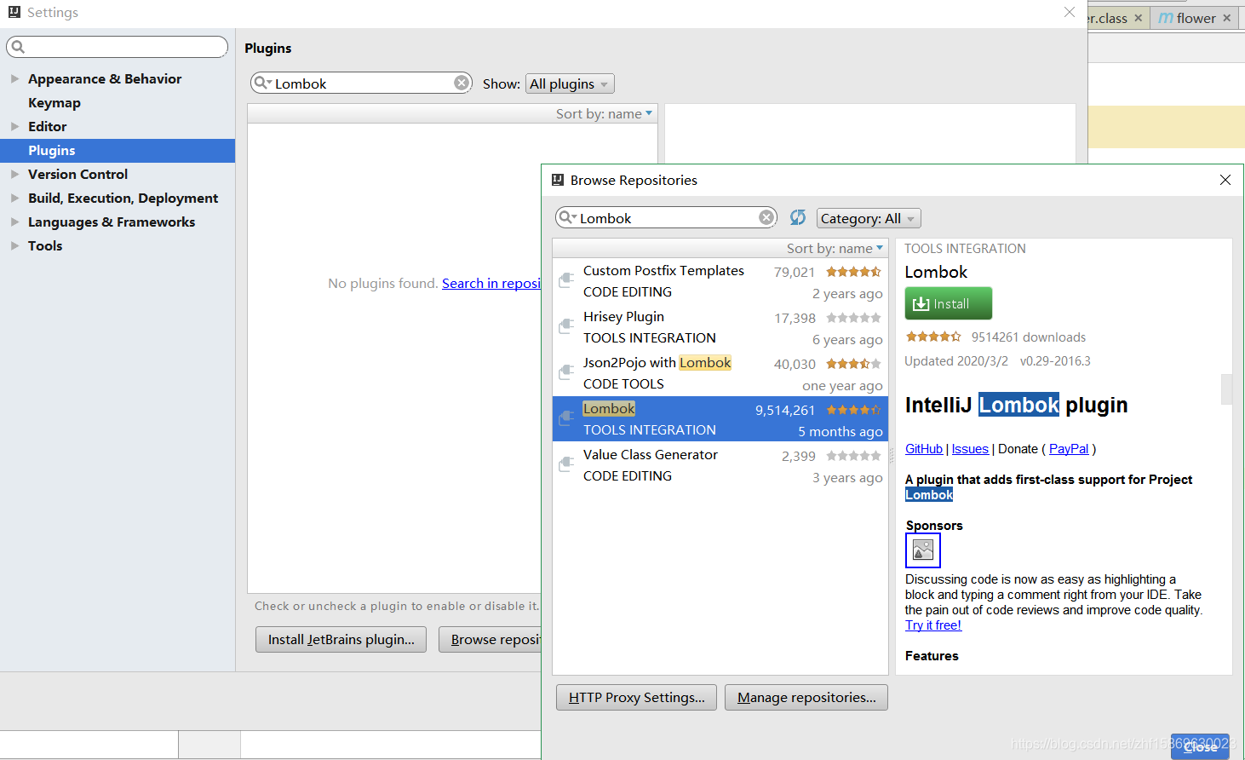Click the Close button in Browse Repositories
The image size is (1245, 760).
1200,746
